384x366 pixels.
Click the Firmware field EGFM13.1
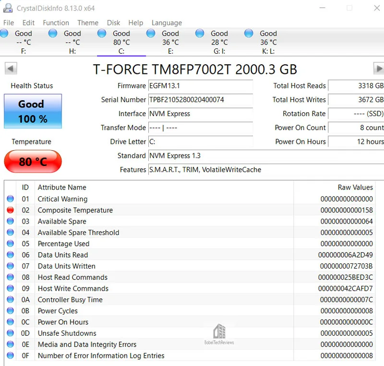(x=201, y=86)
